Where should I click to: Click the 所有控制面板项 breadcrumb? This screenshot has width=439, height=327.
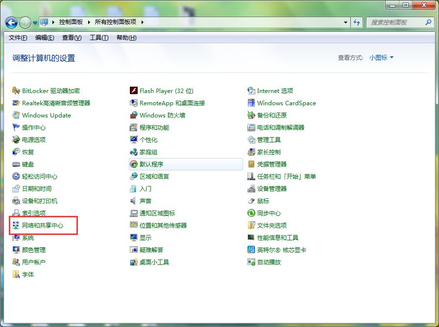click(x=116, y=22)
